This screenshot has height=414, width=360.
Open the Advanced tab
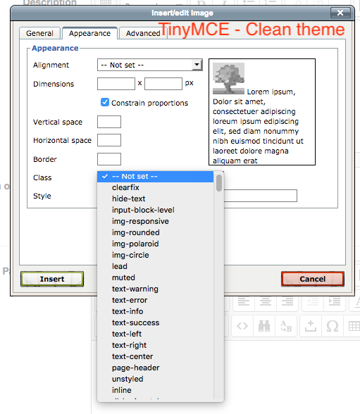(x=143, y=33)
